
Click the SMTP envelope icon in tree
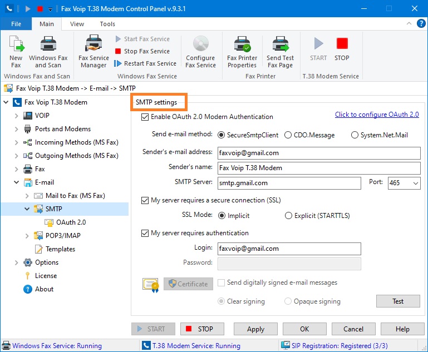pyautogui.click(x=38, y=209)
